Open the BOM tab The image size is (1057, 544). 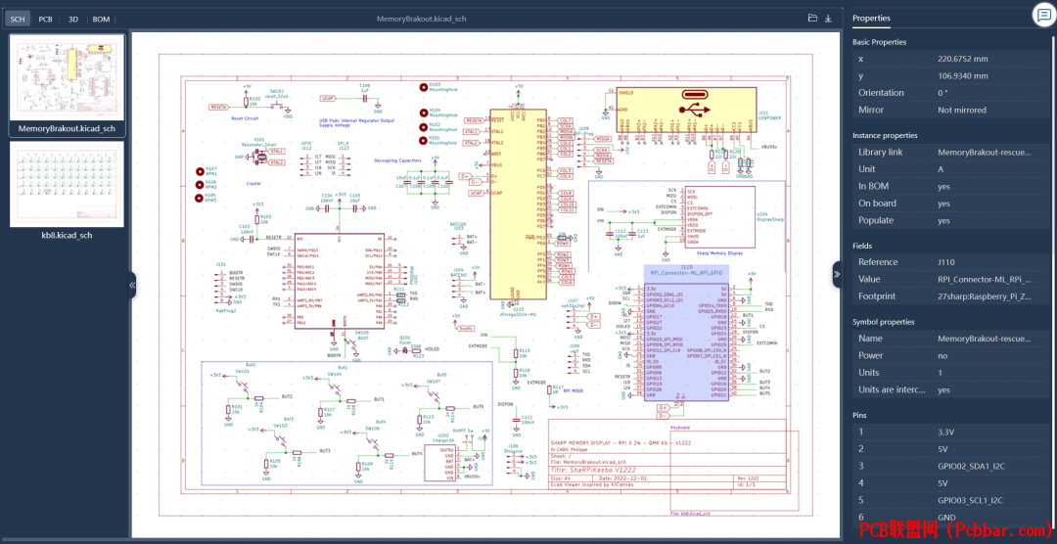pos(101,19)
